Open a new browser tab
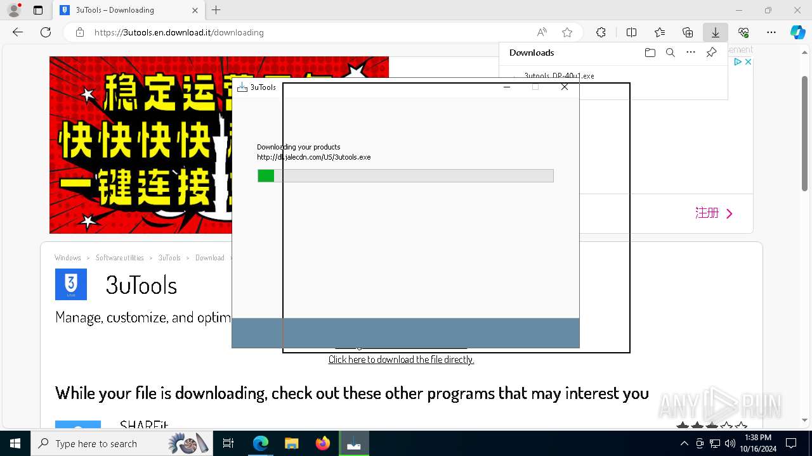 [x=216, y=10]
